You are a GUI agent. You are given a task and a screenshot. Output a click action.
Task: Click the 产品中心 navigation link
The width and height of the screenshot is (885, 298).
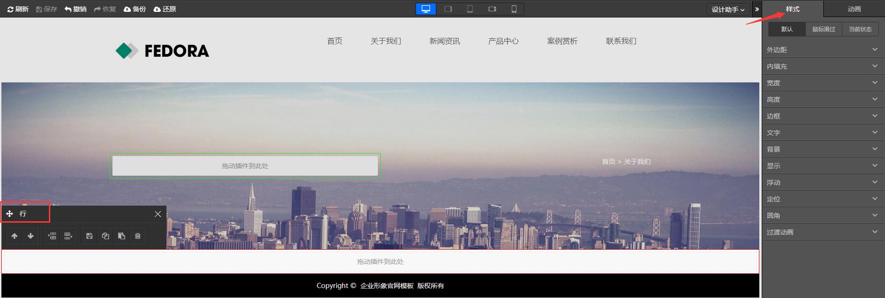coord(503,41)
